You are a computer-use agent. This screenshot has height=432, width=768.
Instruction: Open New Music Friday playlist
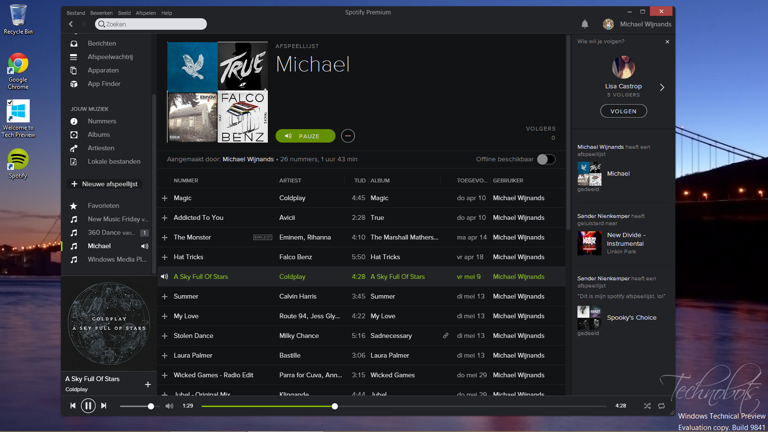click(118, 219)
